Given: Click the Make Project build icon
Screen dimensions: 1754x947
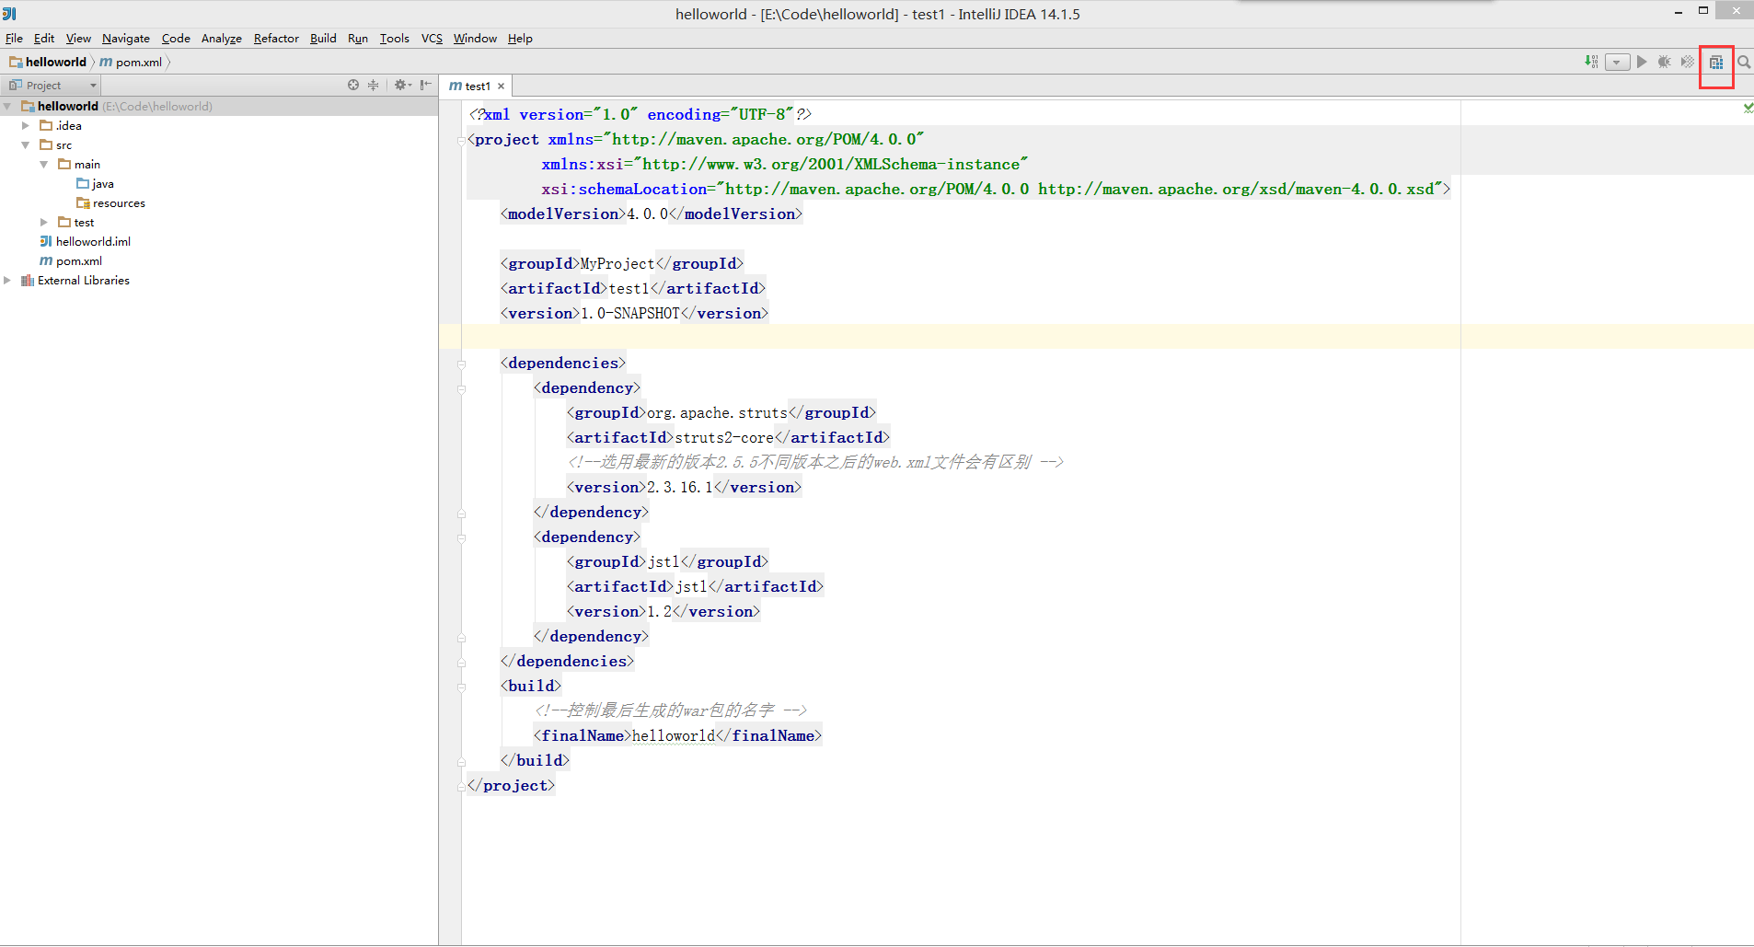Looking at the screenshot, I should [1591, 62].
